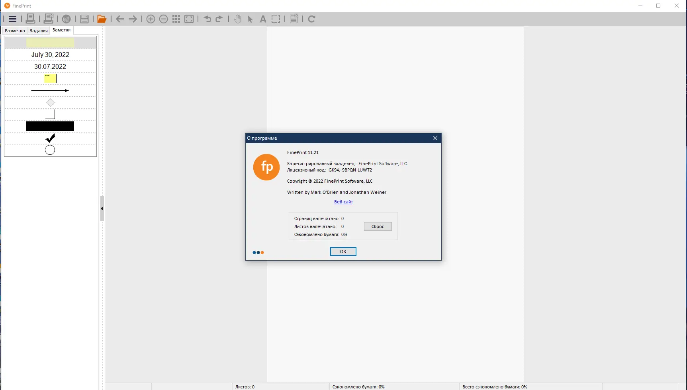Click the Undo toolbar icon
The image size is (687, 390).
coord(207,19)
